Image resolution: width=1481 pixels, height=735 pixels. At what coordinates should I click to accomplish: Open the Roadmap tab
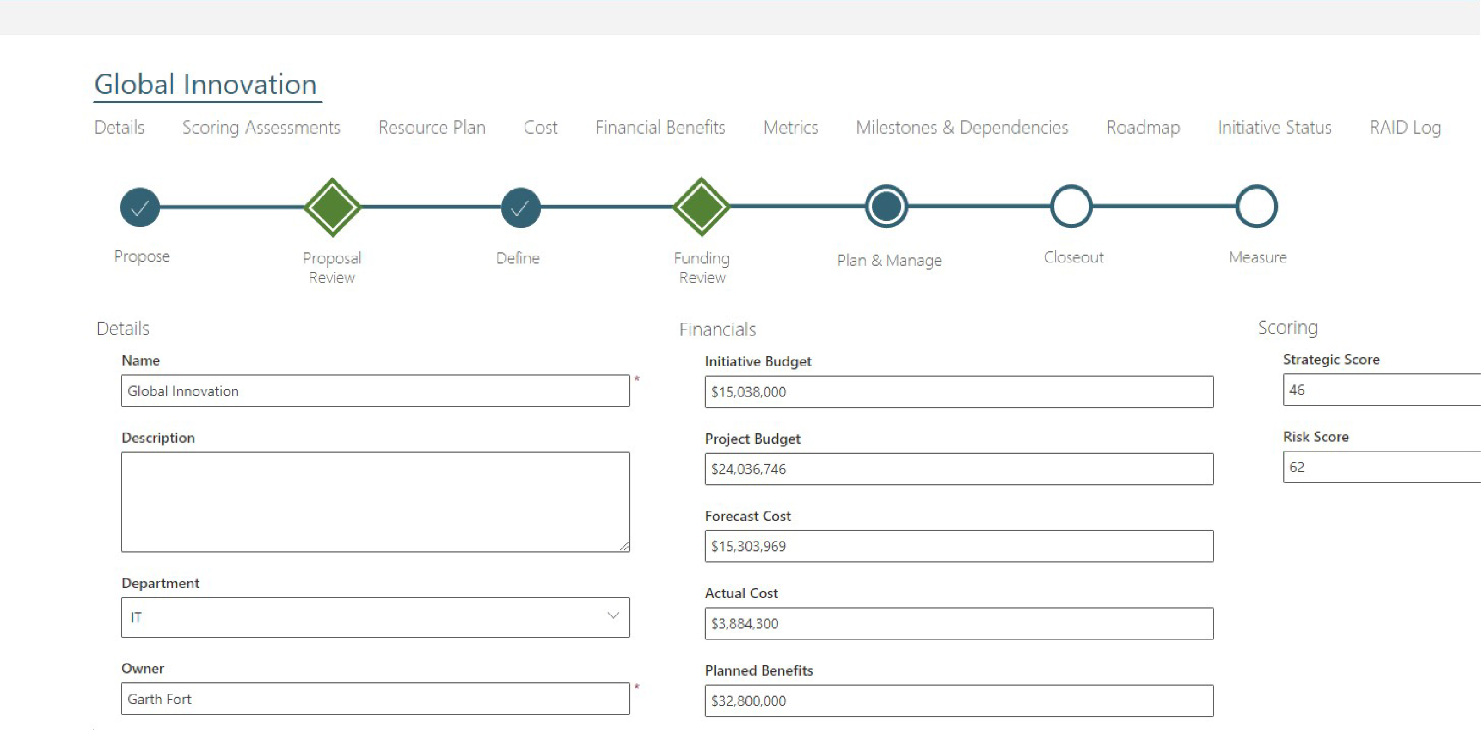(x=1142, y=128)
